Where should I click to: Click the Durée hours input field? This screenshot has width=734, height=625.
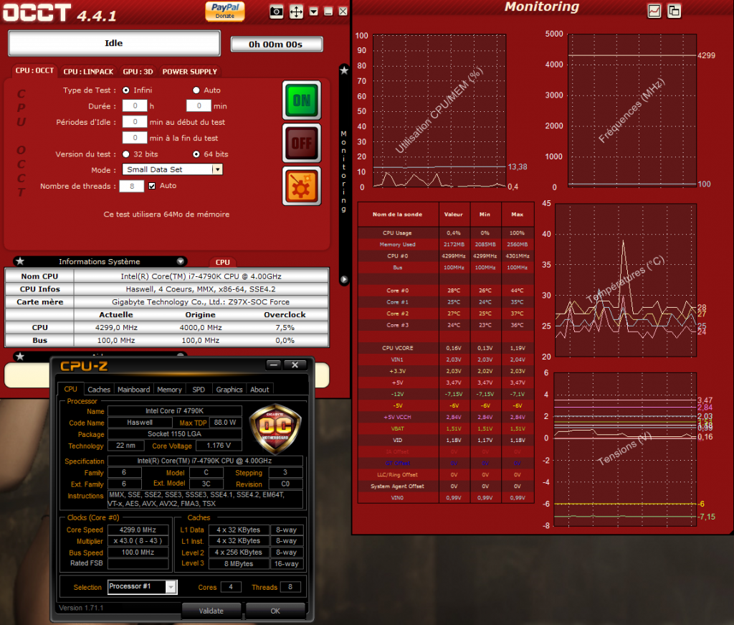pos(135,106)
